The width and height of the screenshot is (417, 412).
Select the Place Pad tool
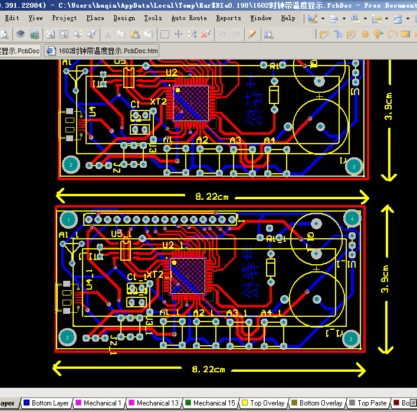[365, 34]
